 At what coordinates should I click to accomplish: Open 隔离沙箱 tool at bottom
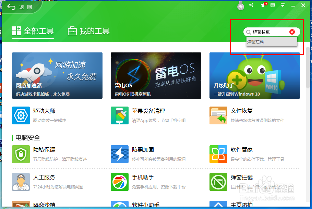tap(34, 204)
